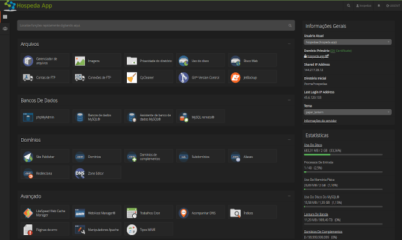Open Assistente de banco de dados MySQL

click(148, 117)
